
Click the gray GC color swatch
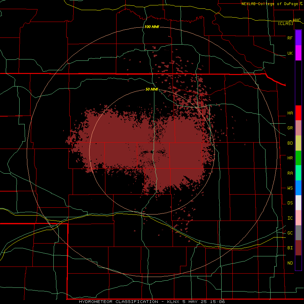click(x=298, y=233)
